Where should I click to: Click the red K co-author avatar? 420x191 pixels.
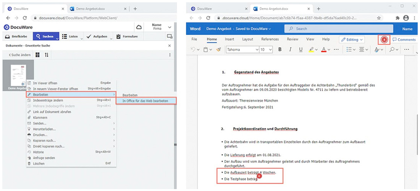click(x=384, y=40)
